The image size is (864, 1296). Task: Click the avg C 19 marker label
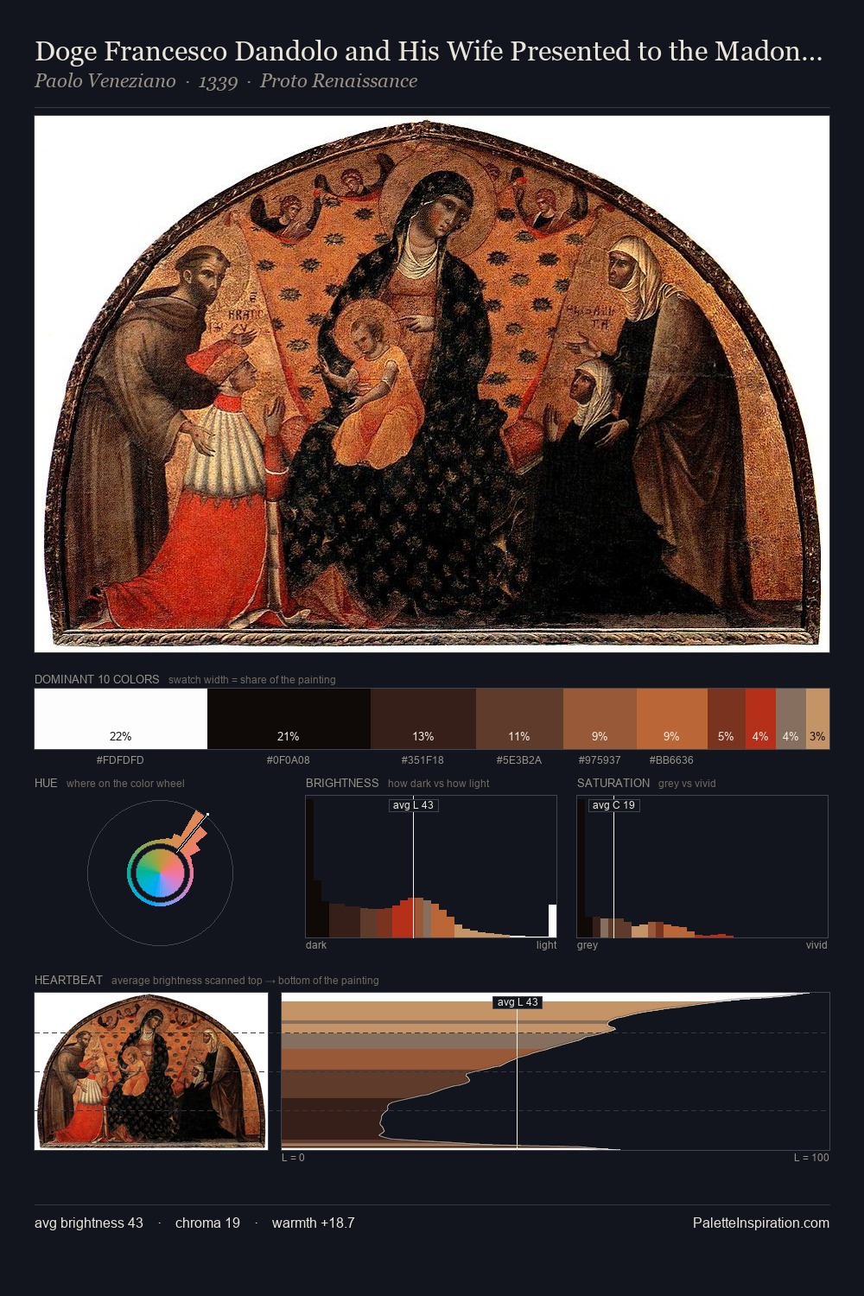613,805
